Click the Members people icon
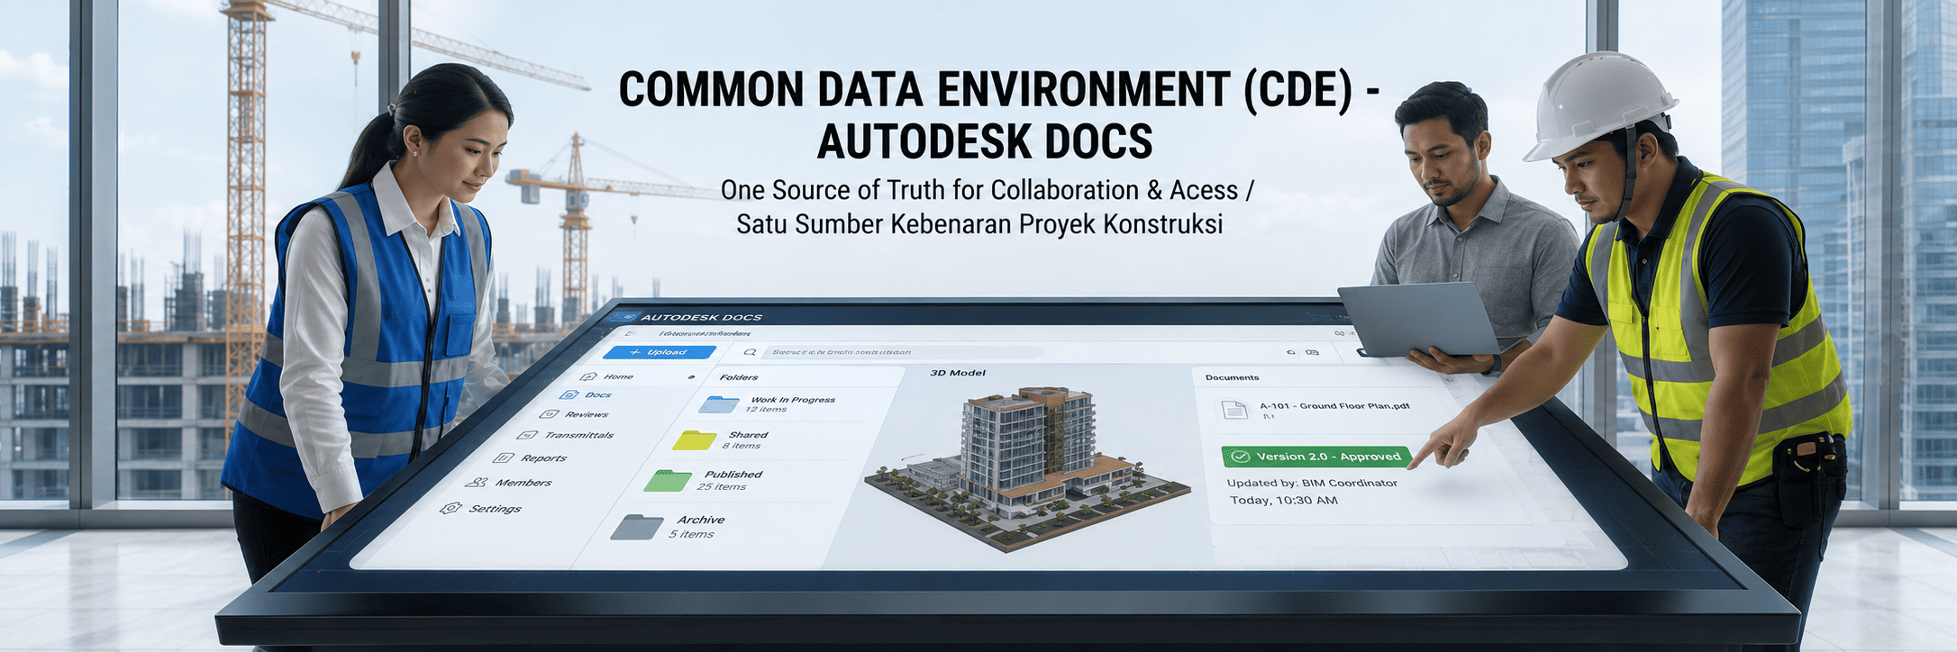The height and width of the screenshot is (652, 1957). 477,483
